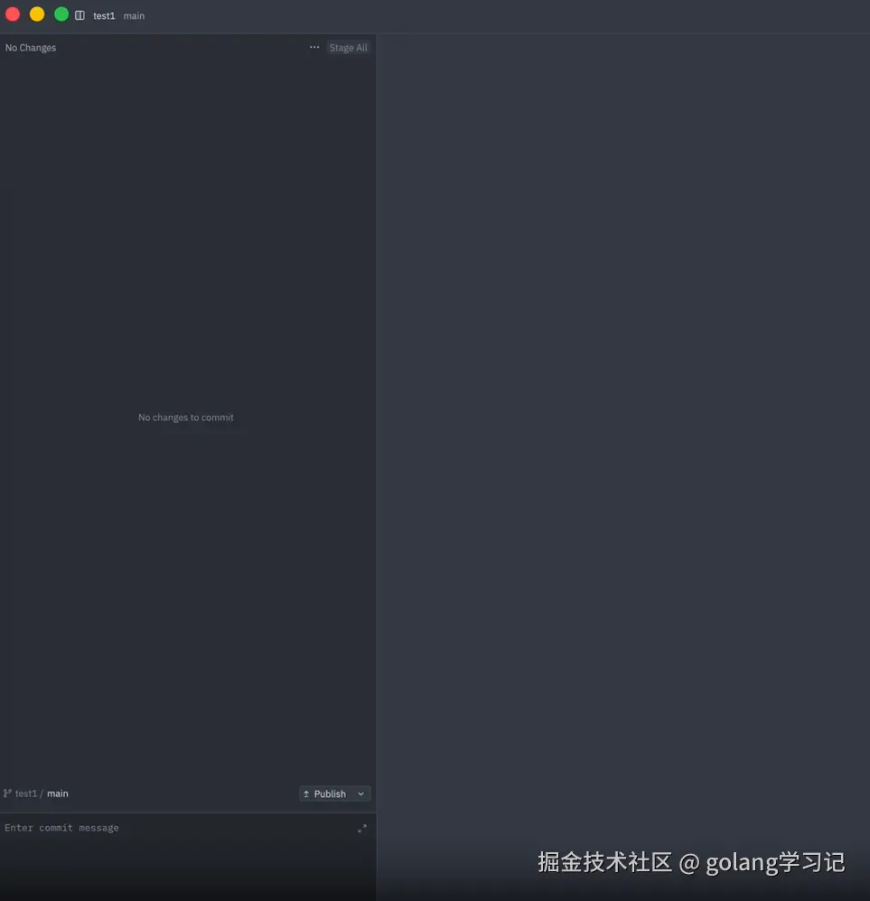This screenshot has height=901, width=870.
Task: Toggle the sidebar layout icon in the title bar
Action: [80, 14]
